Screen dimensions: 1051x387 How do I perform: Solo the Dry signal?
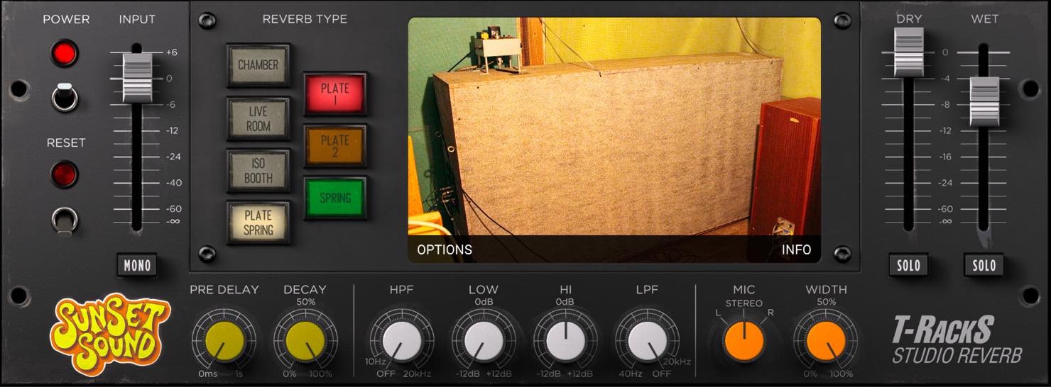pyautogui.click(x=908, y=266)
